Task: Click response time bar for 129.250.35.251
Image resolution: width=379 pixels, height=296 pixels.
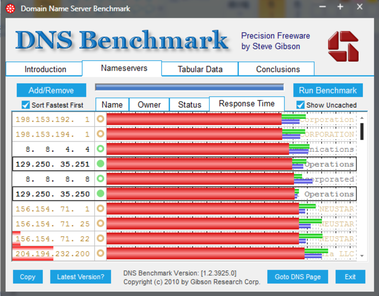Action: click(x=199, y=164)
